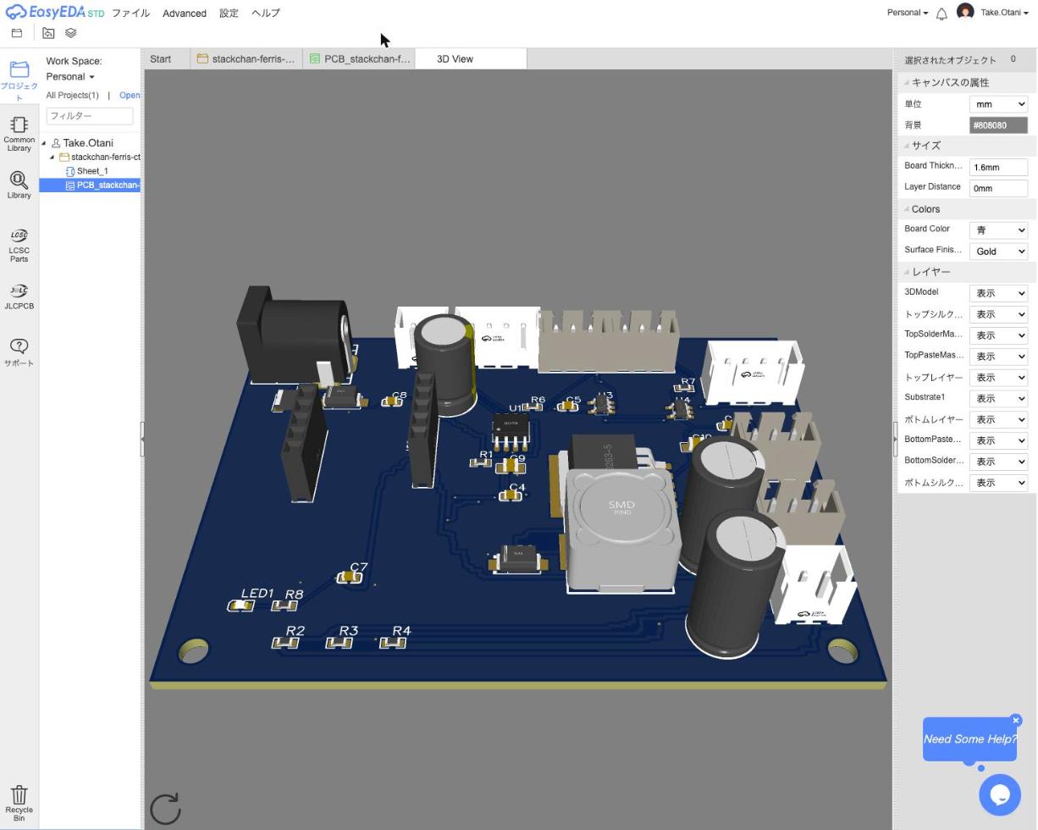Open the Take.Otani account dropdown
The height and width of the screenshot is (830, 1038).
coord(1004,13)
